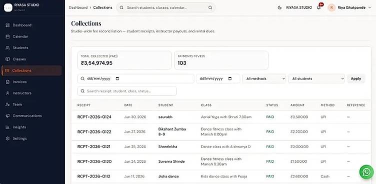Click the Dashboard grid icon
Screen dimensions: 376x184
(x=7, y=25)
